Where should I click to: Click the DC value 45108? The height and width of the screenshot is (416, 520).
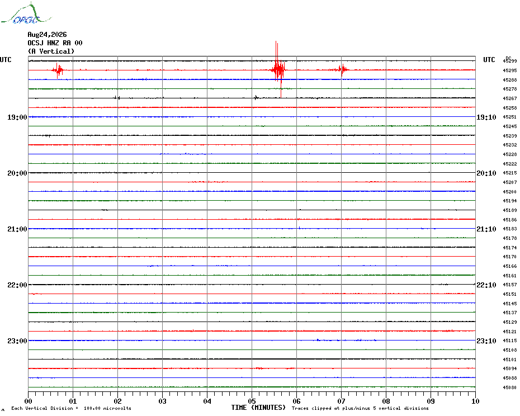[x=510, y=350]
